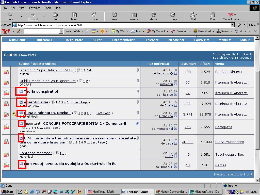This screenshot has width=260, height=195.
Task: Toggle checkbox beside Teoria conspiratiei
Action: 21,91
